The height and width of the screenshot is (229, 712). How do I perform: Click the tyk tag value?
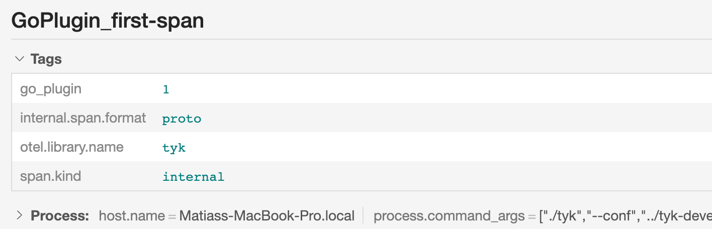click(x=174, y=148)
